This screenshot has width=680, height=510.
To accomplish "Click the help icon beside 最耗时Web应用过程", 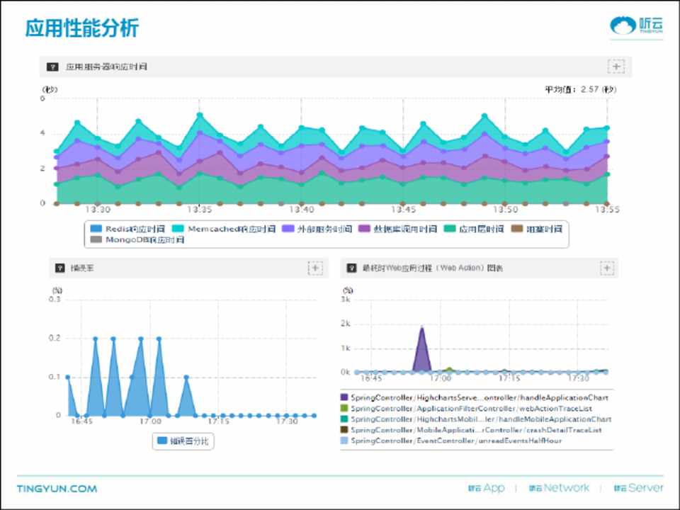I will point(350,268).
